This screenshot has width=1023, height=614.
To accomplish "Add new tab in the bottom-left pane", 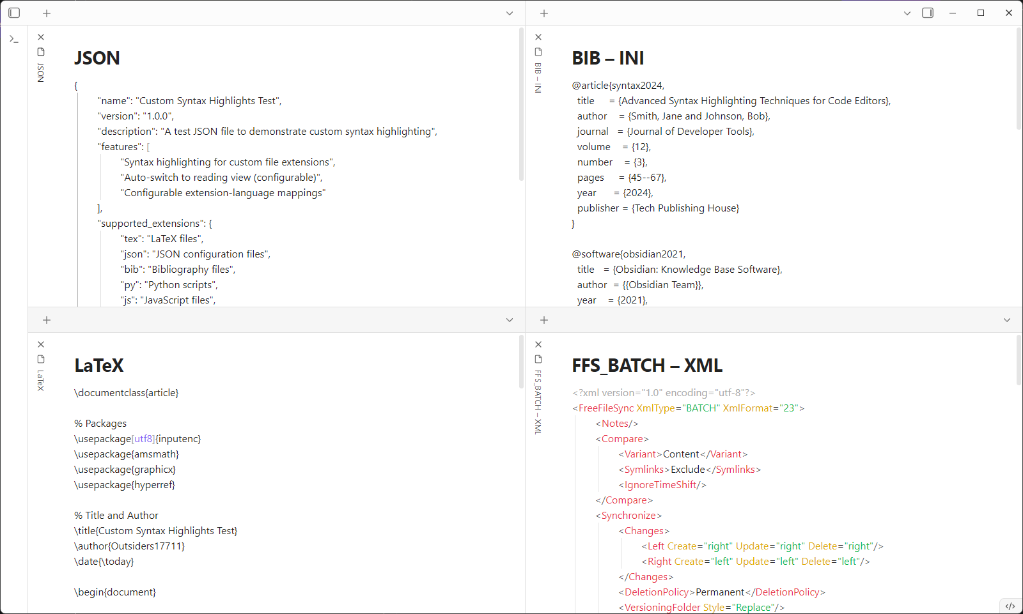I will tap(47, 320).
